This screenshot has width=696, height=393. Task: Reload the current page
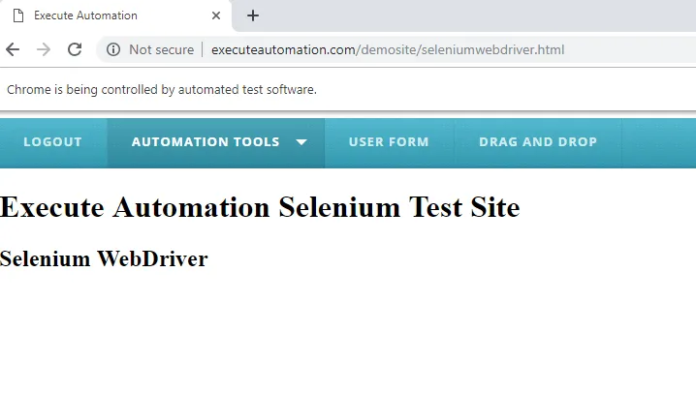[74, 49]
